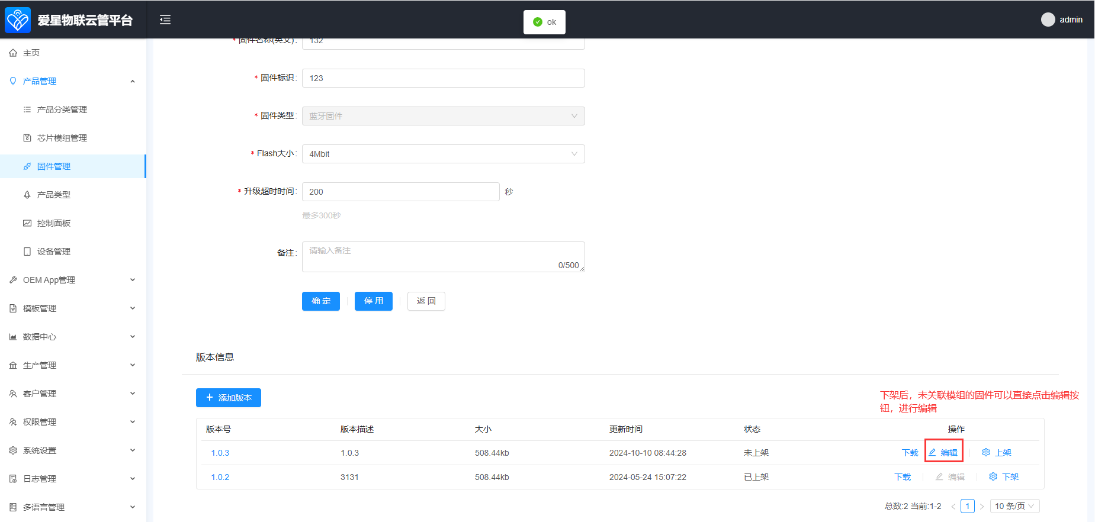
Task: Open 芯片模组管理 submenu item
Action: [73, 138]
